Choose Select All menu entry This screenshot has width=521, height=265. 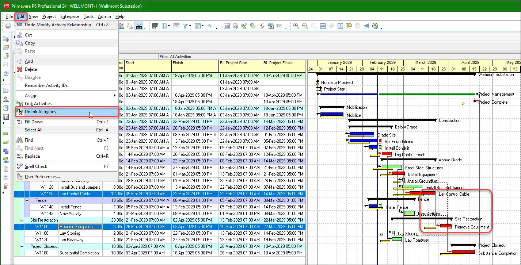(67, 130)
